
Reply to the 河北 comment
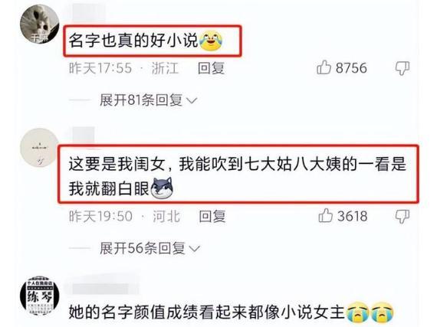click(212, 216)
